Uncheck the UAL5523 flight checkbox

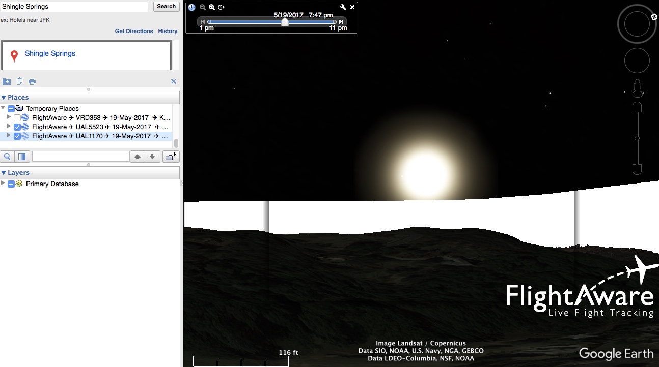[x=17, y=127]
